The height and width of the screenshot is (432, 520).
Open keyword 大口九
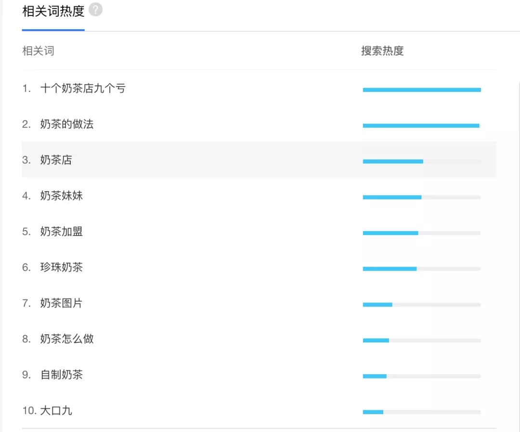click(x=56, y=411)
